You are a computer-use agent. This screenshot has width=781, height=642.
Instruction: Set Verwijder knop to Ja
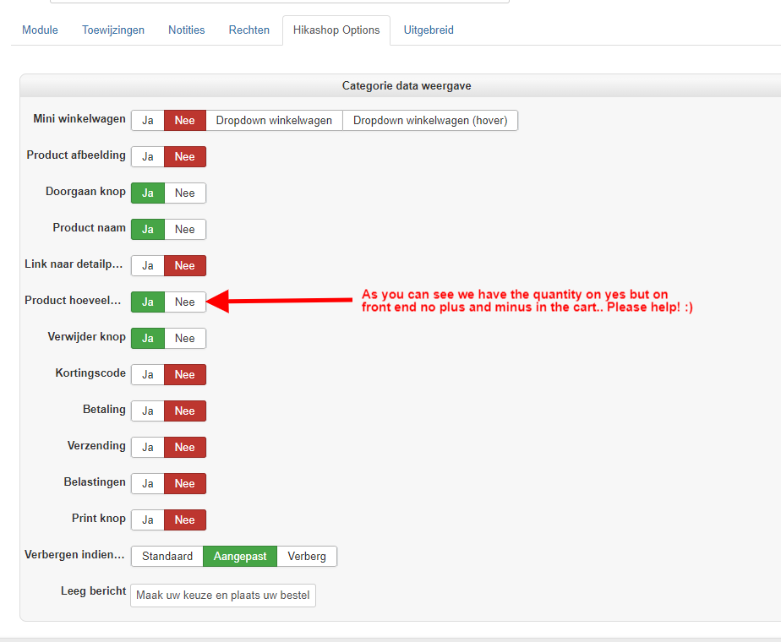148,339
